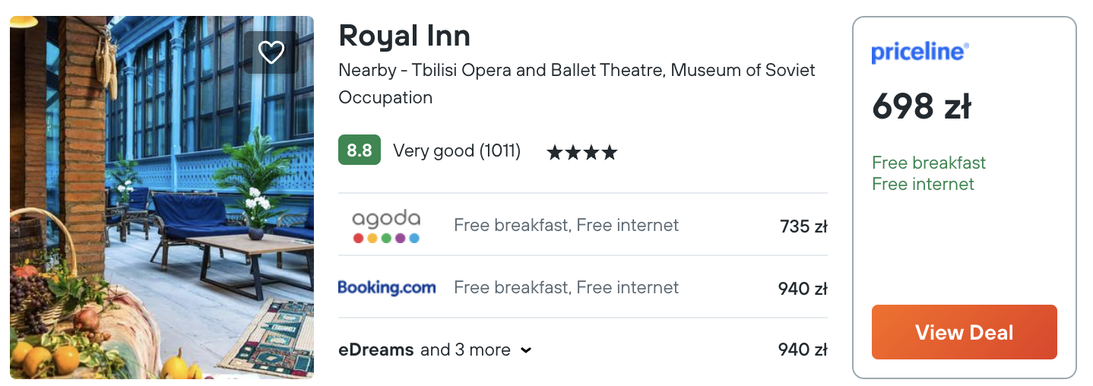The height and width of the screenshot is (386, 1093).
Task: Save Royal Inn with the heart icon
Action: tap(271, 52)
